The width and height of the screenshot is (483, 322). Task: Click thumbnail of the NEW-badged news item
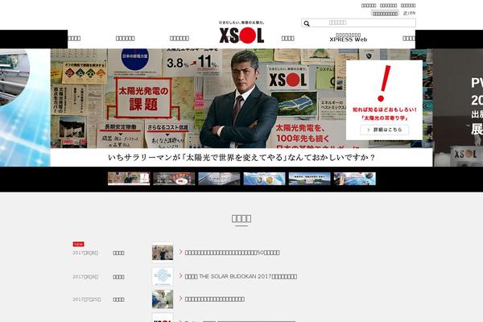pyautogui.click(x=163, y=252)
